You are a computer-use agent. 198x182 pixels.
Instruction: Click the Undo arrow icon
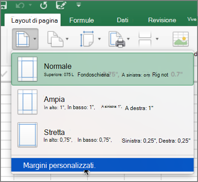(20, 5)
